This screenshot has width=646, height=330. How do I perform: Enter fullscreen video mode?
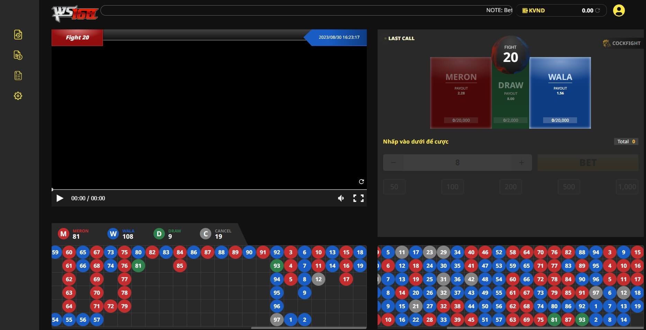(x=358, y=198)
